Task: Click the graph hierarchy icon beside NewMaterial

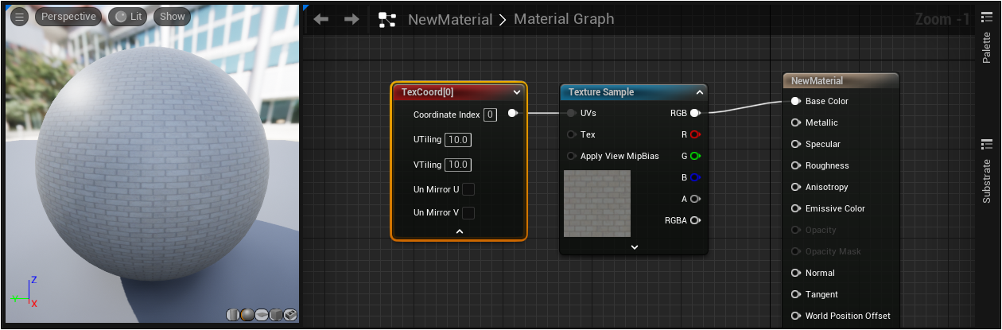Action: coord(387,20)
